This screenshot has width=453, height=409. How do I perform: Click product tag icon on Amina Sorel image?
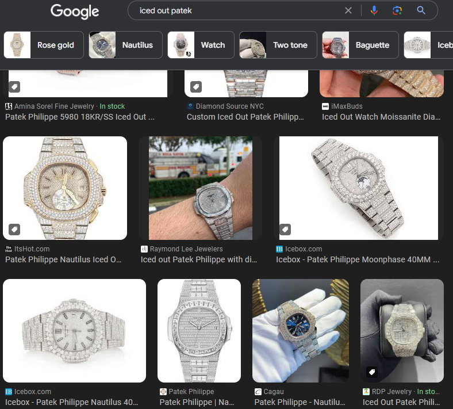point(14,87)
